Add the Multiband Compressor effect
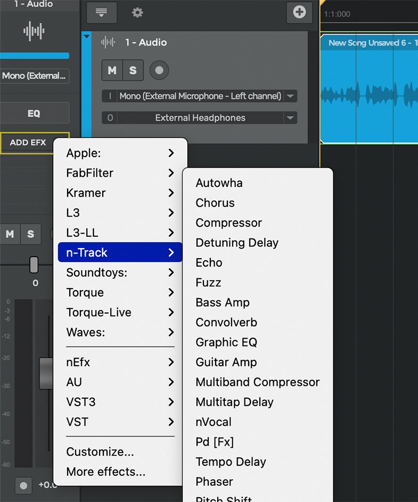Image resolution: width=418 pixels, height=502 pixels. click(258, 382)
